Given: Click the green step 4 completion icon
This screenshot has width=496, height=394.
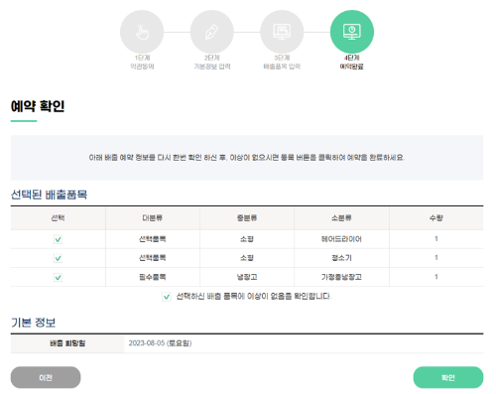Looking at the screenshot, I should point(352,32).
